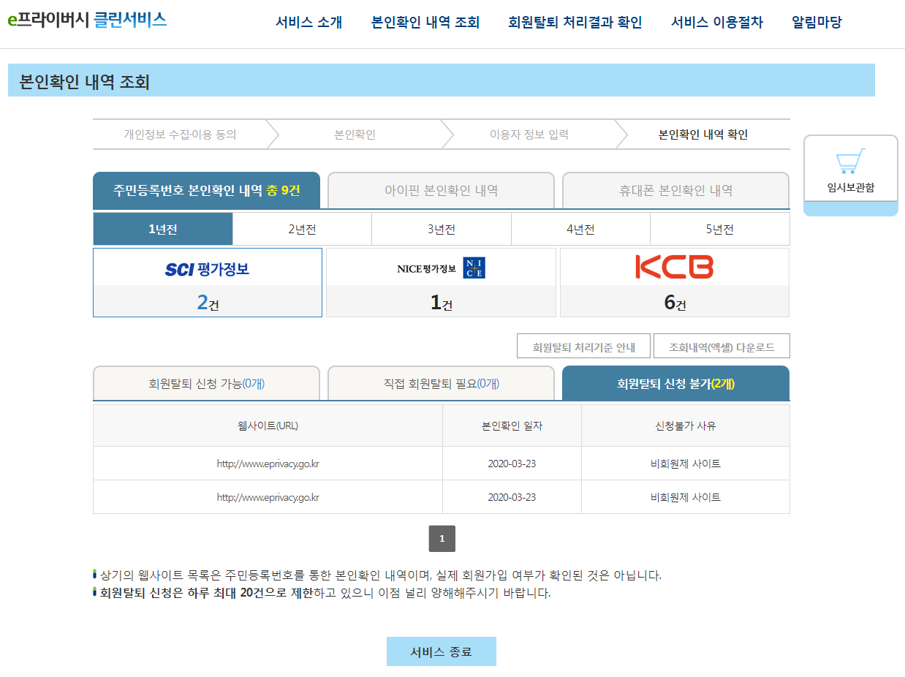
Task: Click the SCI 2건 count
Action: pyautogui.click(x=208, y=302)
